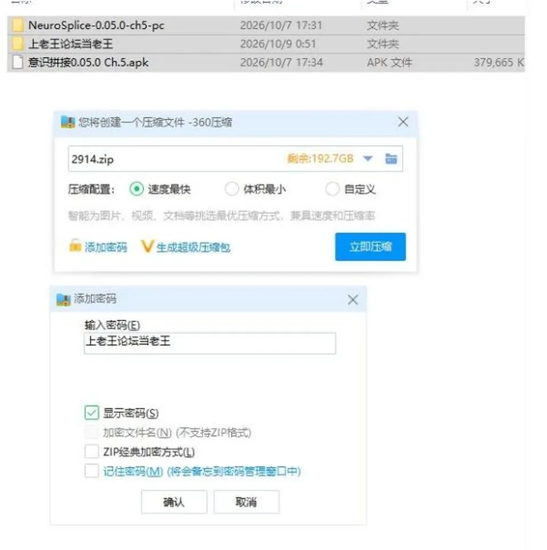
Task: Click the 输入密码(E) label
Action: coord(112,325)
